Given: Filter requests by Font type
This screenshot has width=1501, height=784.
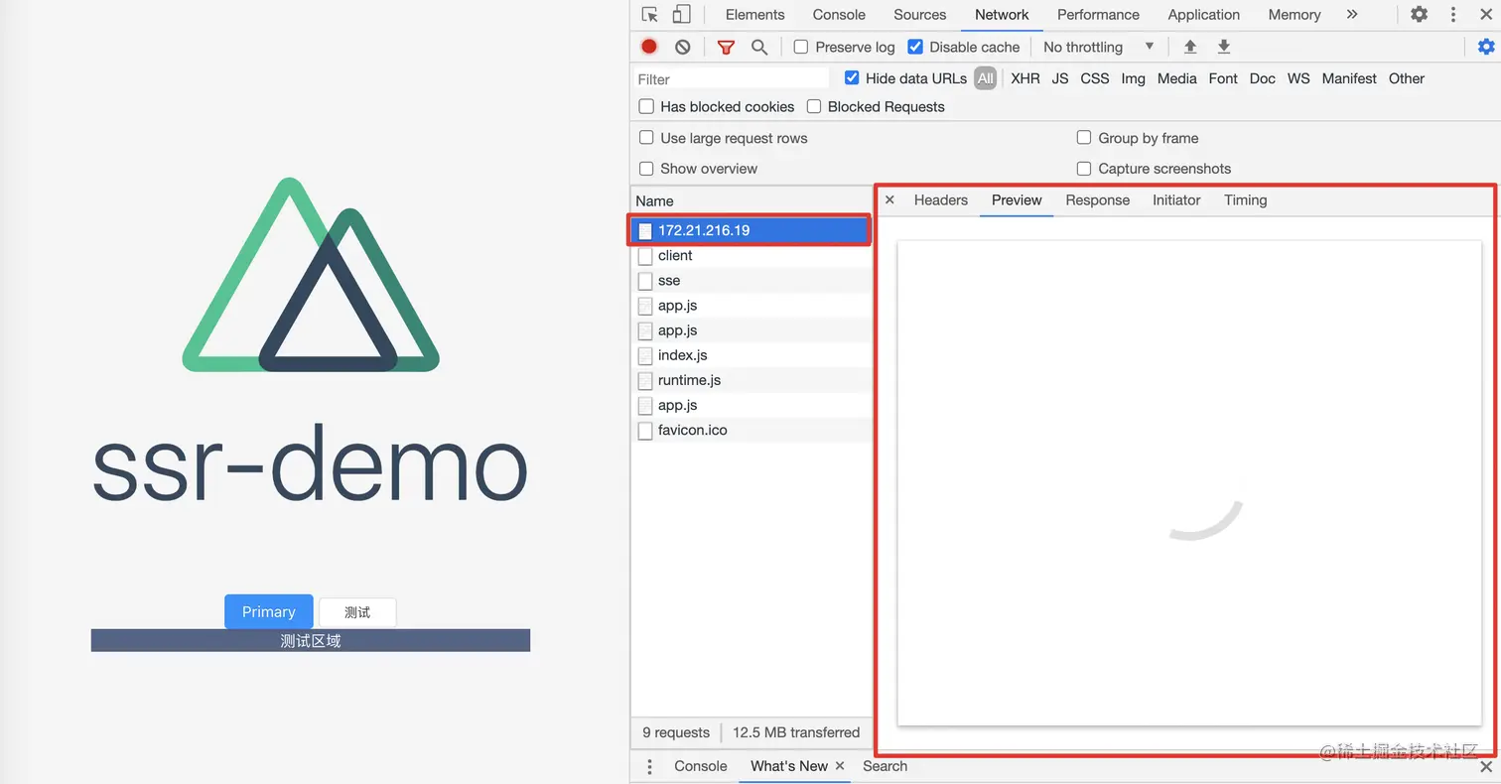Looking at the screenshot, I should tap(1223, 78).
